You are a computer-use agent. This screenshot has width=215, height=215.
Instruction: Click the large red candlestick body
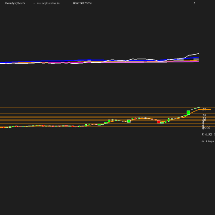[159, 122]
